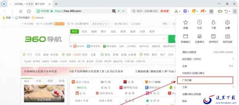Expand the favorites bar dropdown dot

[13, 18]
